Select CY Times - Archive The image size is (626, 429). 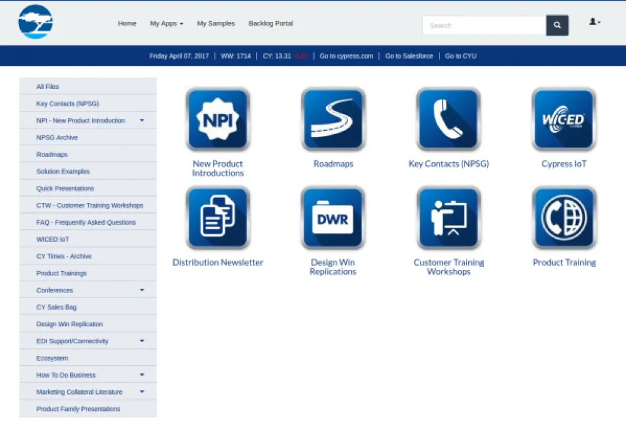(88, 256)
